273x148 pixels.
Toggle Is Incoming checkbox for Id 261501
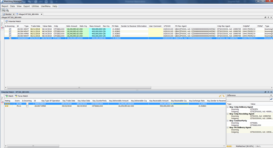click(10, 29)
